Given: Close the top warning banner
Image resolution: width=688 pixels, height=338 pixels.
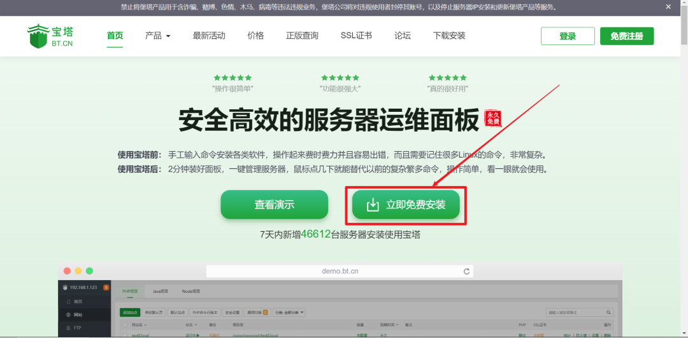Looking at the screenshot, I should (668, 7).
